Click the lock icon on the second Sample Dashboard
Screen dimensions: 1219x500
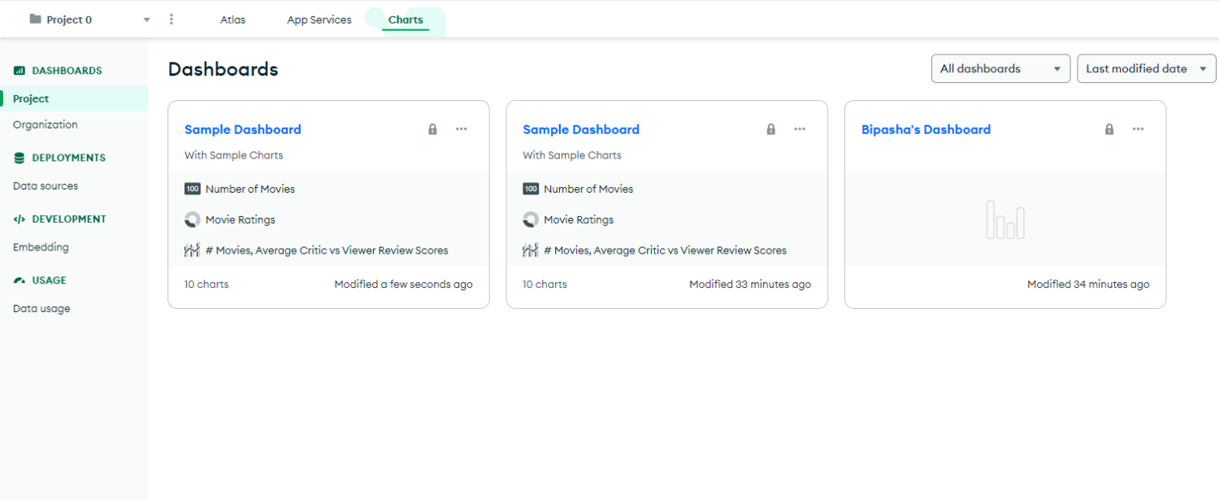pyautogui.click(x=770, y=128)
